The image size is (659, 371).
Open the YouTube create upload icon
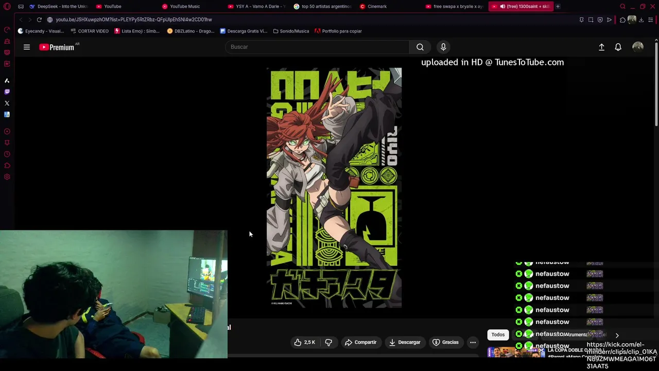pyautogui.click(x=601, y=47)
